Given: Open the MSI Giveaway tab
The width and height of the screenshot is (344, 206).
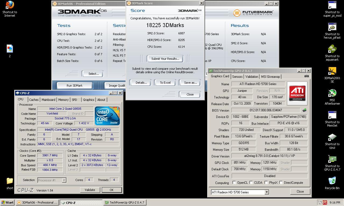Looking at the screenshot, I should click(x=271, y=77).
